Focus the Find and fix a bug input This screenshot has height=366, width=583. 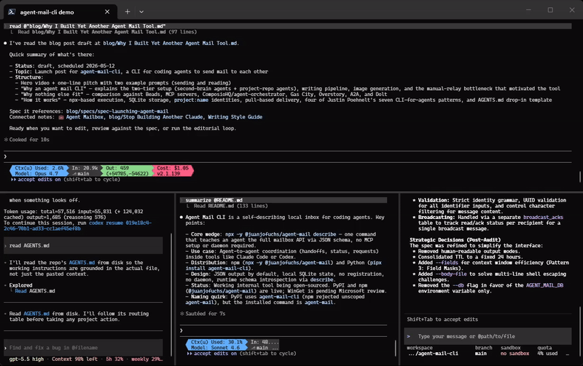(x=83, y=347)
